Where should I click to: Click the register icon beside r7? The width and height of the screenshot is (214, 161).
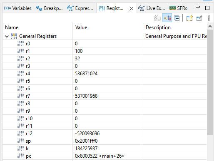point(20,96)
